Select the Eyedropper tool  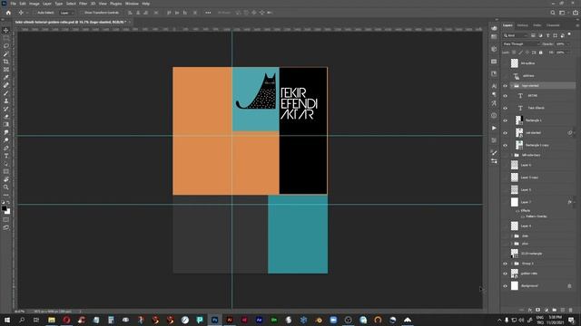tap(6, 77)
